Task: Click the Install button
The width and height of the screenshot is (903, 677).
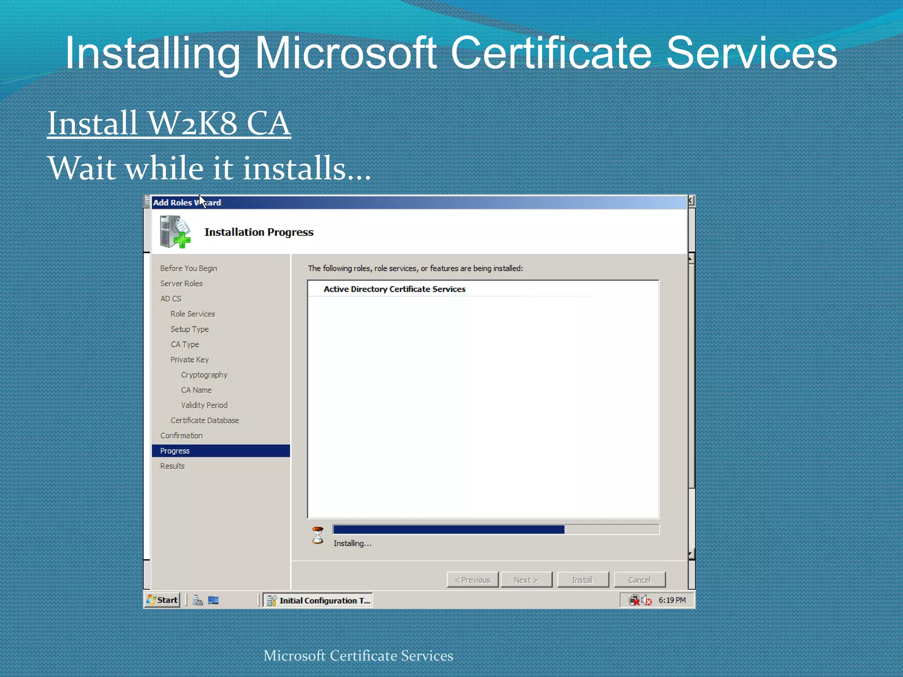Action: coord(582,580)
